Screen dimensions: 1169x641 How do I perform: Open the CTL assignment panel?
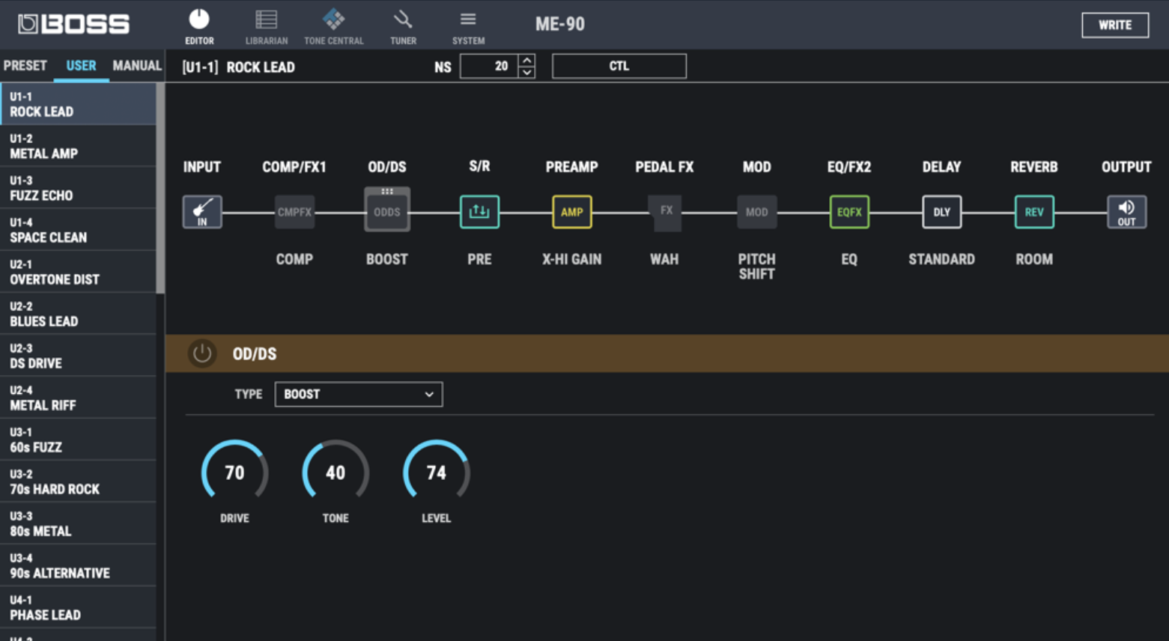tap(619, 66)
